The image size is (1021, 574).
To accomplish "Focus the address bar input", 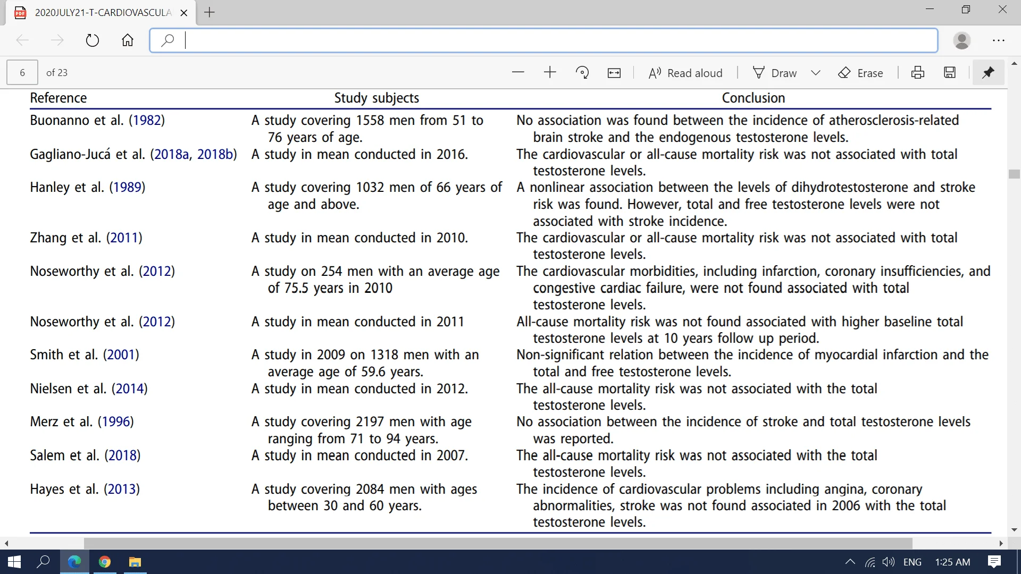I will (x=543, y=40).
